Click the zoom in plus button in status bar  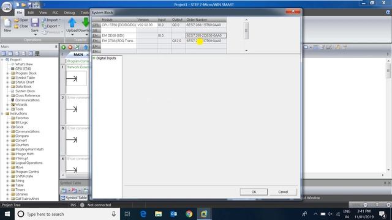click(x=388, y=205)
